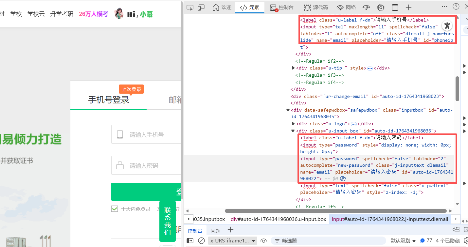Viewport: 468px width, 247px height.
Task: Click the accessibility person badge icon
Action: pos(447,25)
